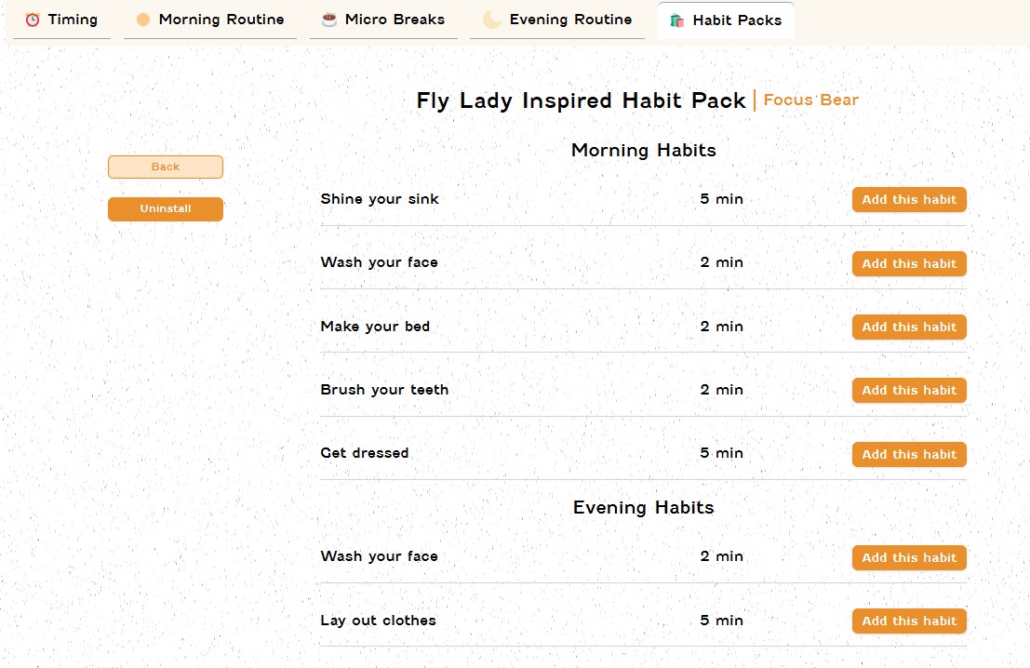Add the morning Wash your face habit
1030x668 pixels.
coord(908,263)
